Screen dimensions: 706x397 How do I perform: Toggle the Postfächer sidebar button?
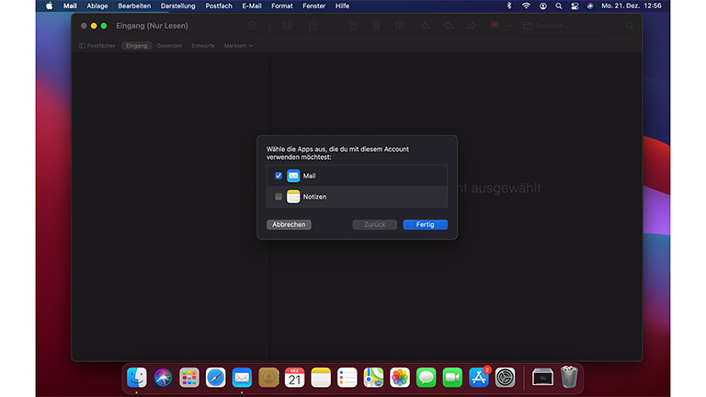[97, 45]
